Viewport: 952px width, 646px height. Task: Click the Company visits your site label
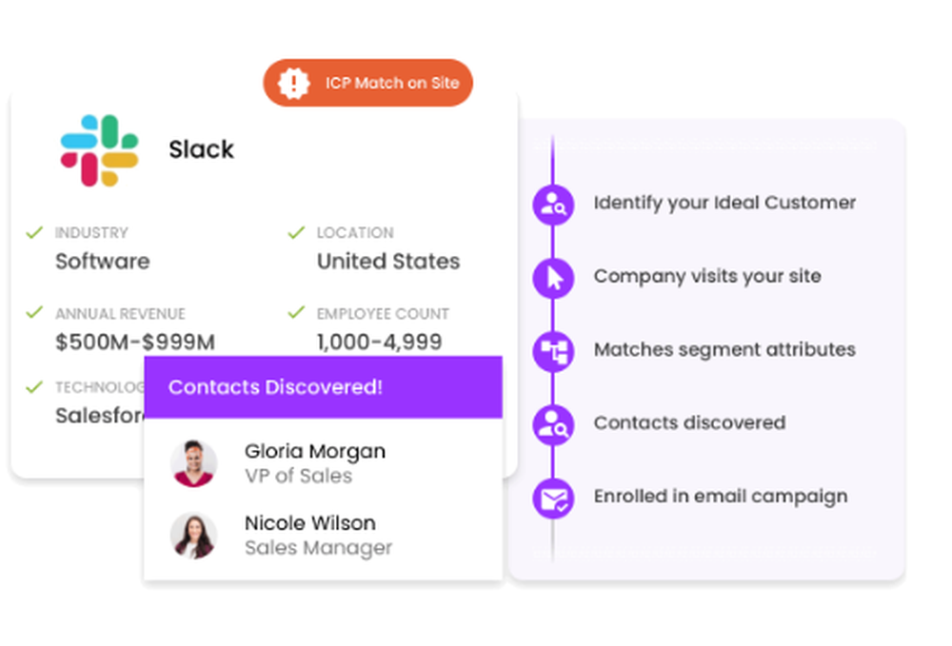tap(707, 277)
